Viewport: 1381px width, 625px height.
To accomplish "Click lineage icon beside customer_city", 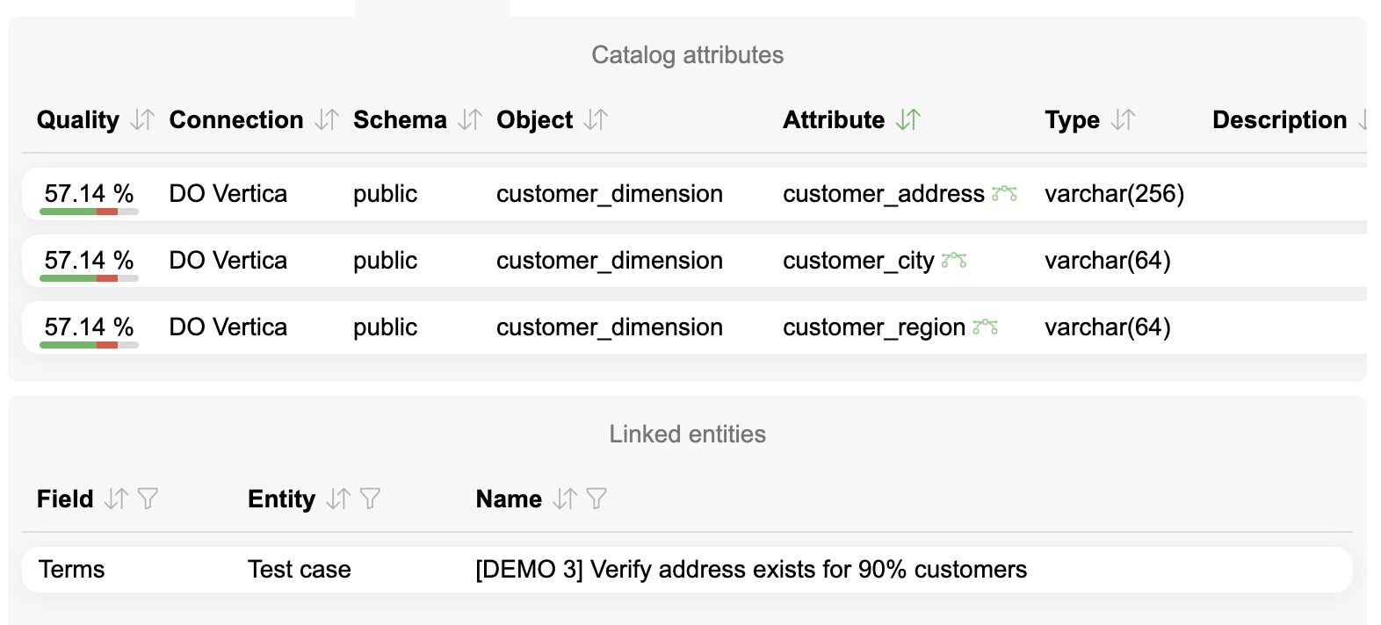I will pyautogui.click(x=954, y=260).
